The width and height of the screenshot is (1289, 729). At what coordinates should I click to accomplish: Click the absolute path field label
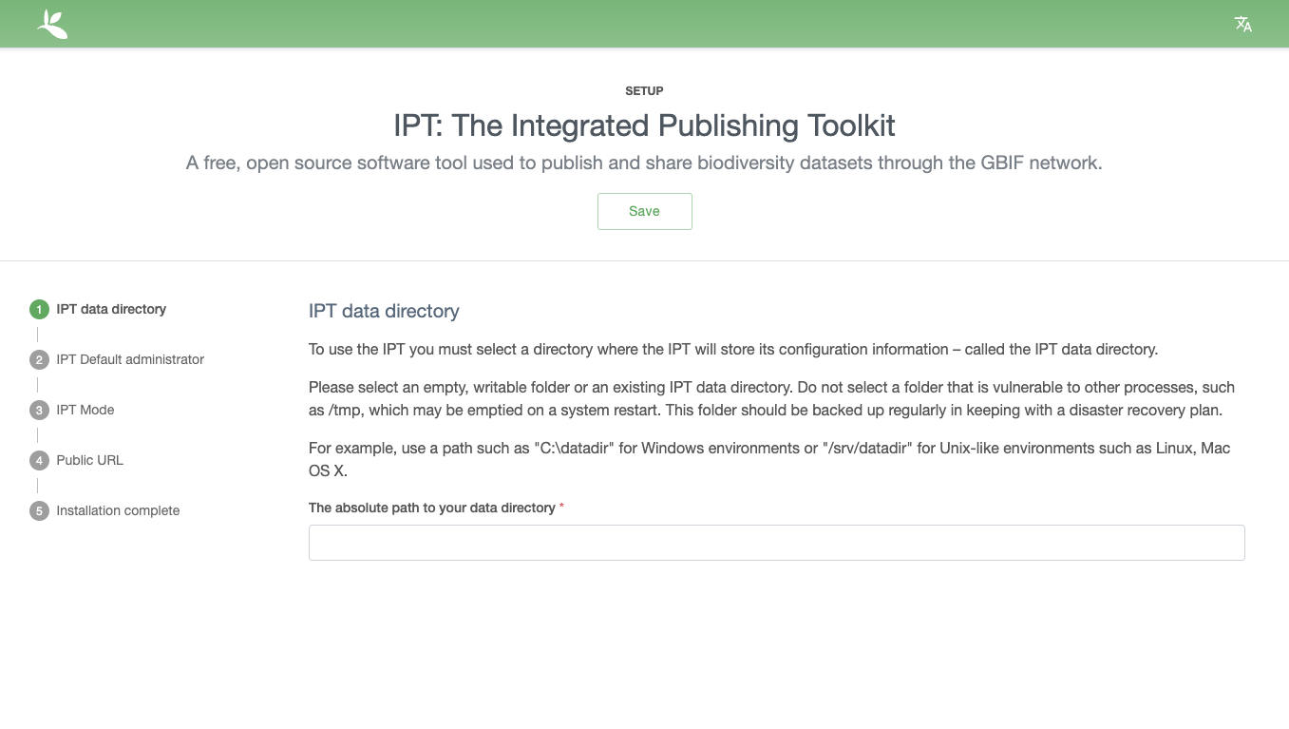coord(429,508)
